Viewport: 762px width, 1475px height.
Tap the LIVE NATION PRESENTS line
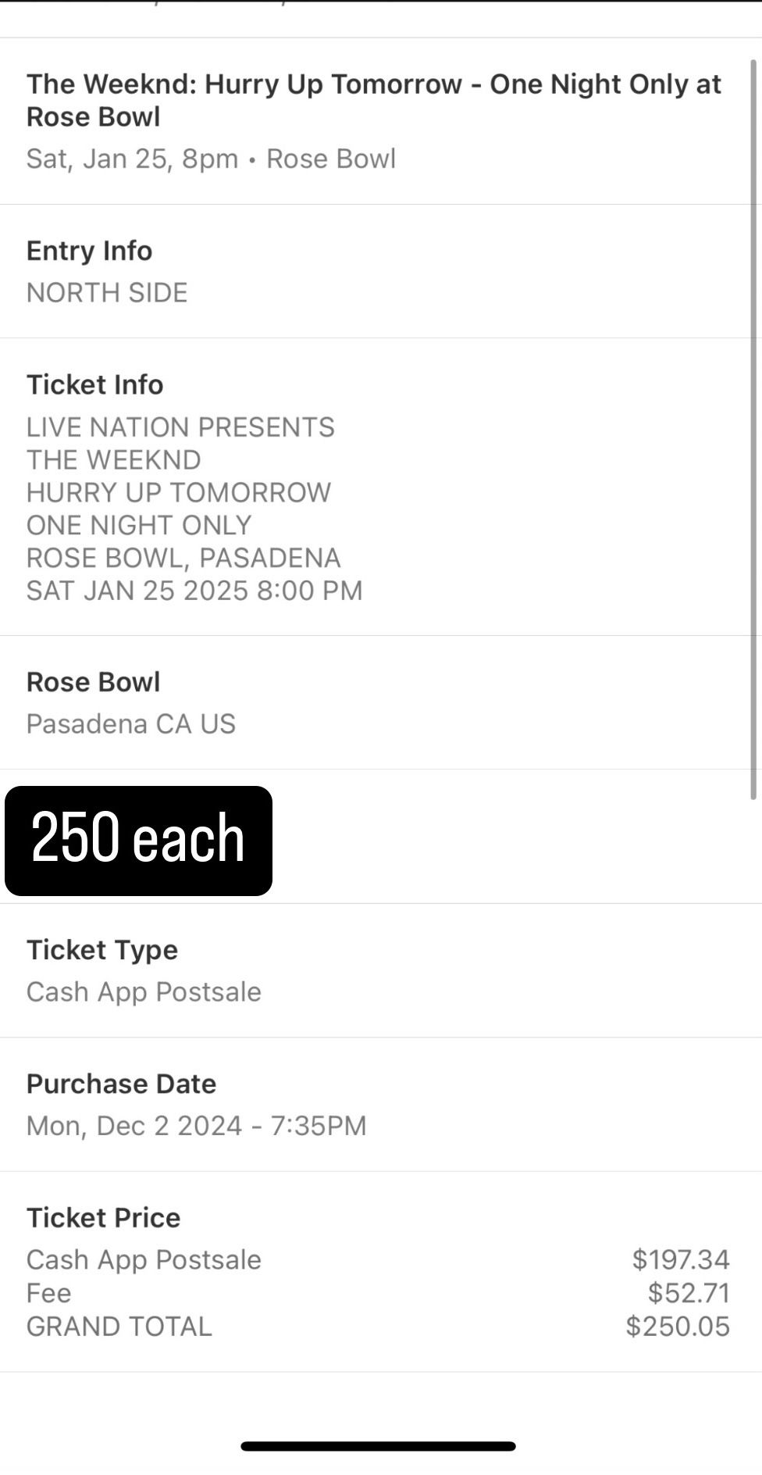pos(180,427)
